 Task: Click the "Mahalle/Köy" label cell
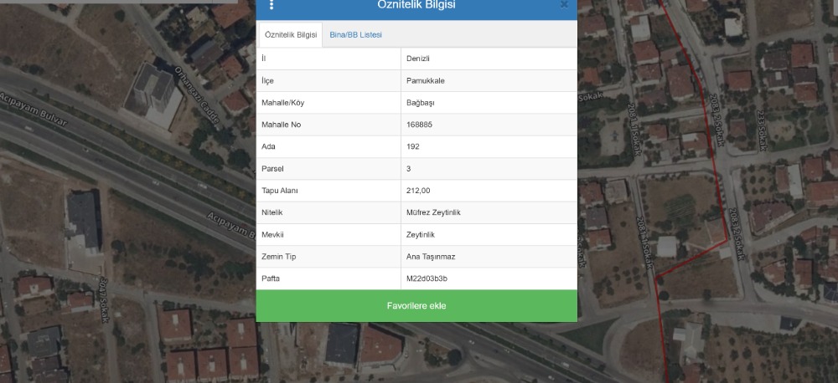click(328, 103)
